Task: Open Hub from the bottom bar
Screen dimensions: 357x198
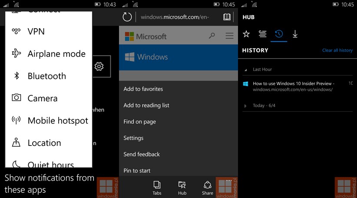Action: pyautogui.click(x=182, y=188)
